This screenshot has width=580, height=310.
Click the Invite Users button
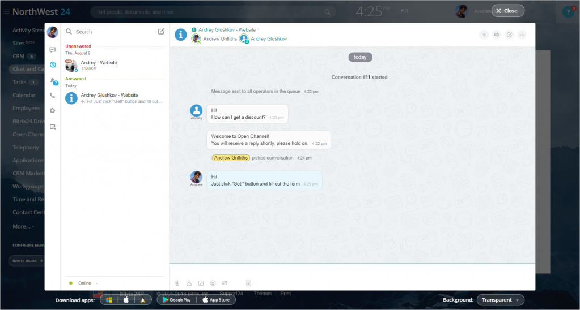tap(27, 261)
